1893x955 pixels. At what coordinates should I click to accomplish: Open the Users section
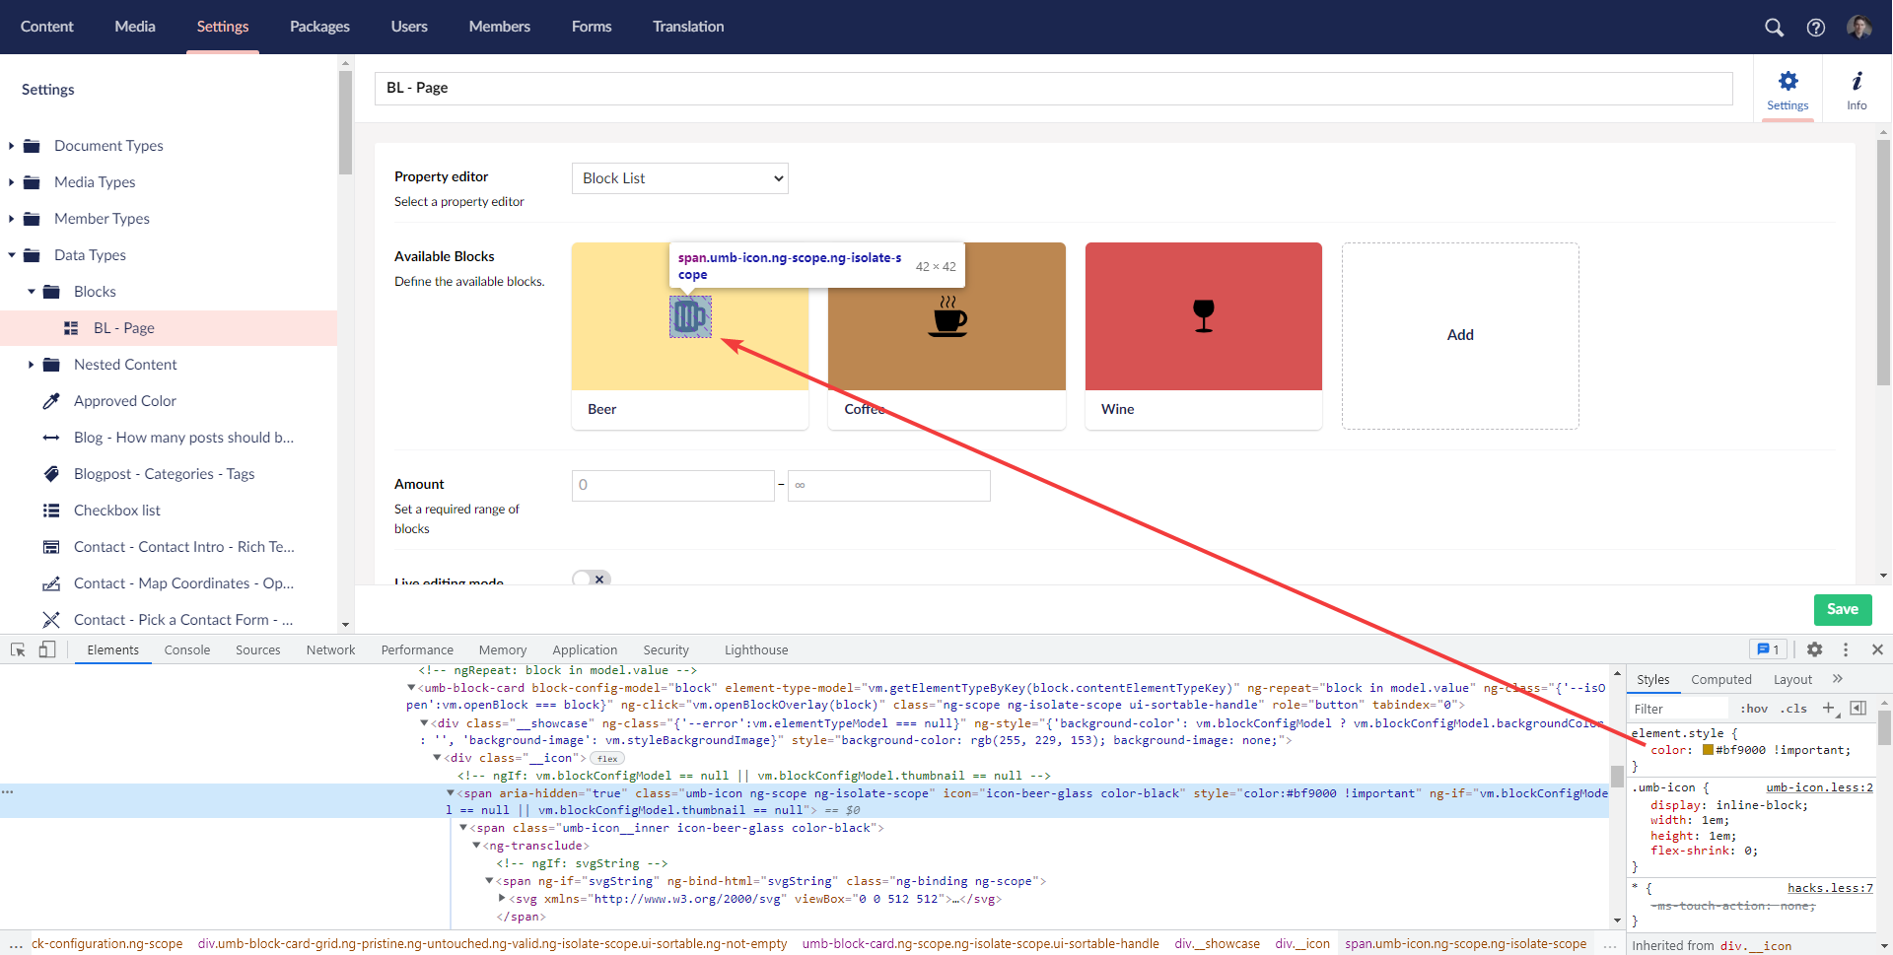409,27
